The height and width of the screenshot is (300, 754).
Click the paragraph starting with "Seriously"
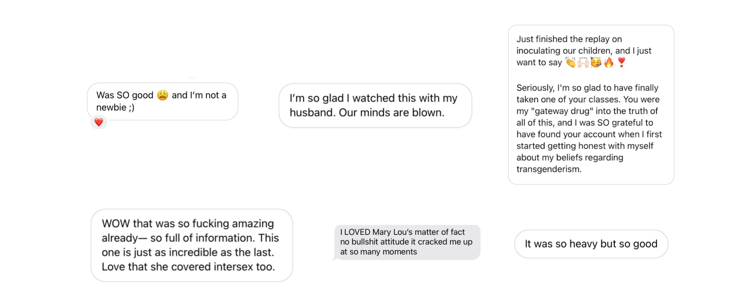coord(588,128)
